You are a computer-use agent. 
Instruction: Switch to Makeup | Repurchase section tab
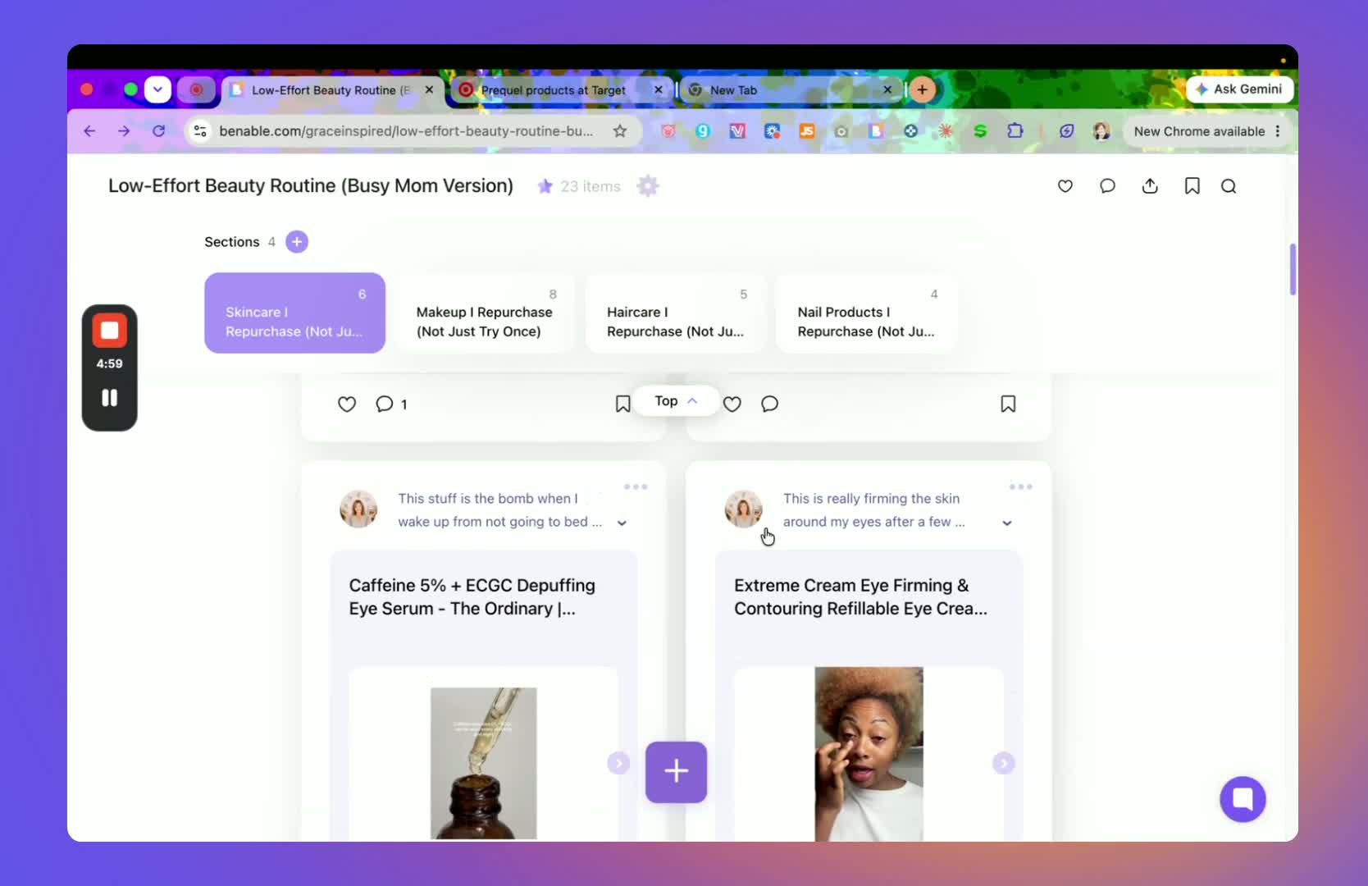click(485, 313)
